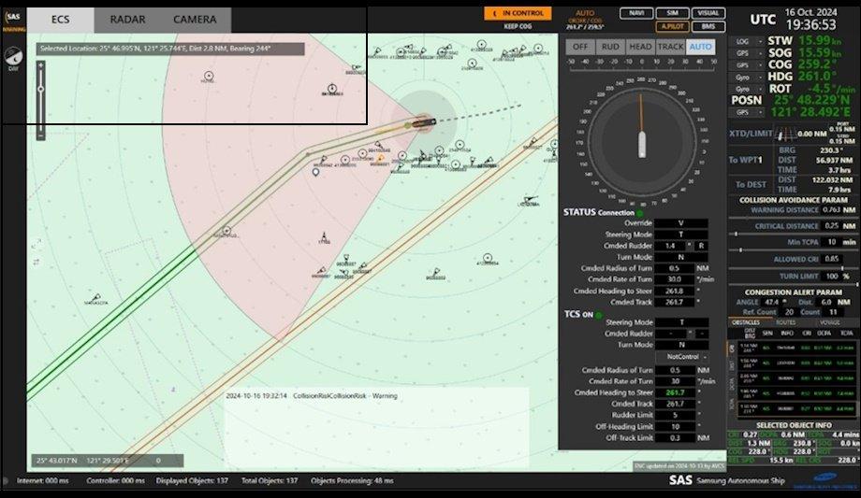Open the NotControl dropdown
Image resolution: width=861 pixels, height=498 pixels.
pos(681,357)
